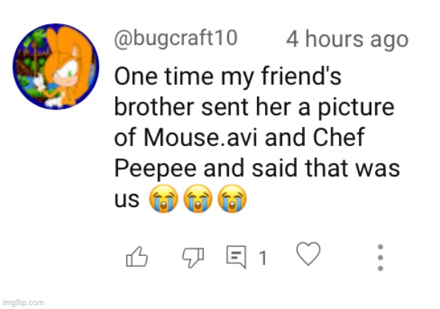Click the line 'One time my friend's'

pyautogui.click(x=228, y=76)
